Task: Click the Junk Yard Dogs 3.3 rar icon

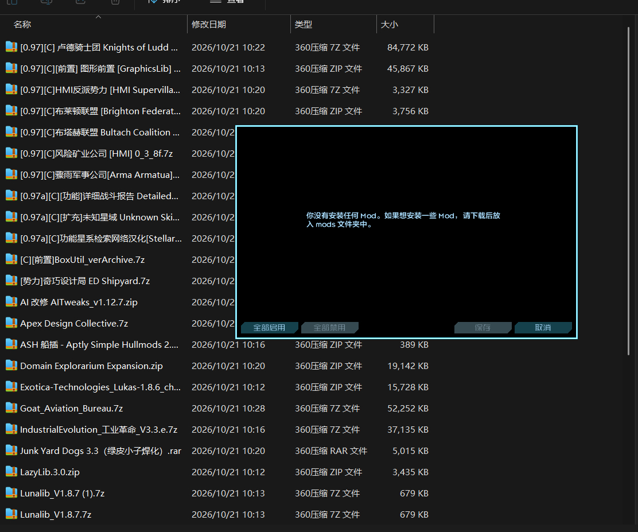Action: [11, 451]
